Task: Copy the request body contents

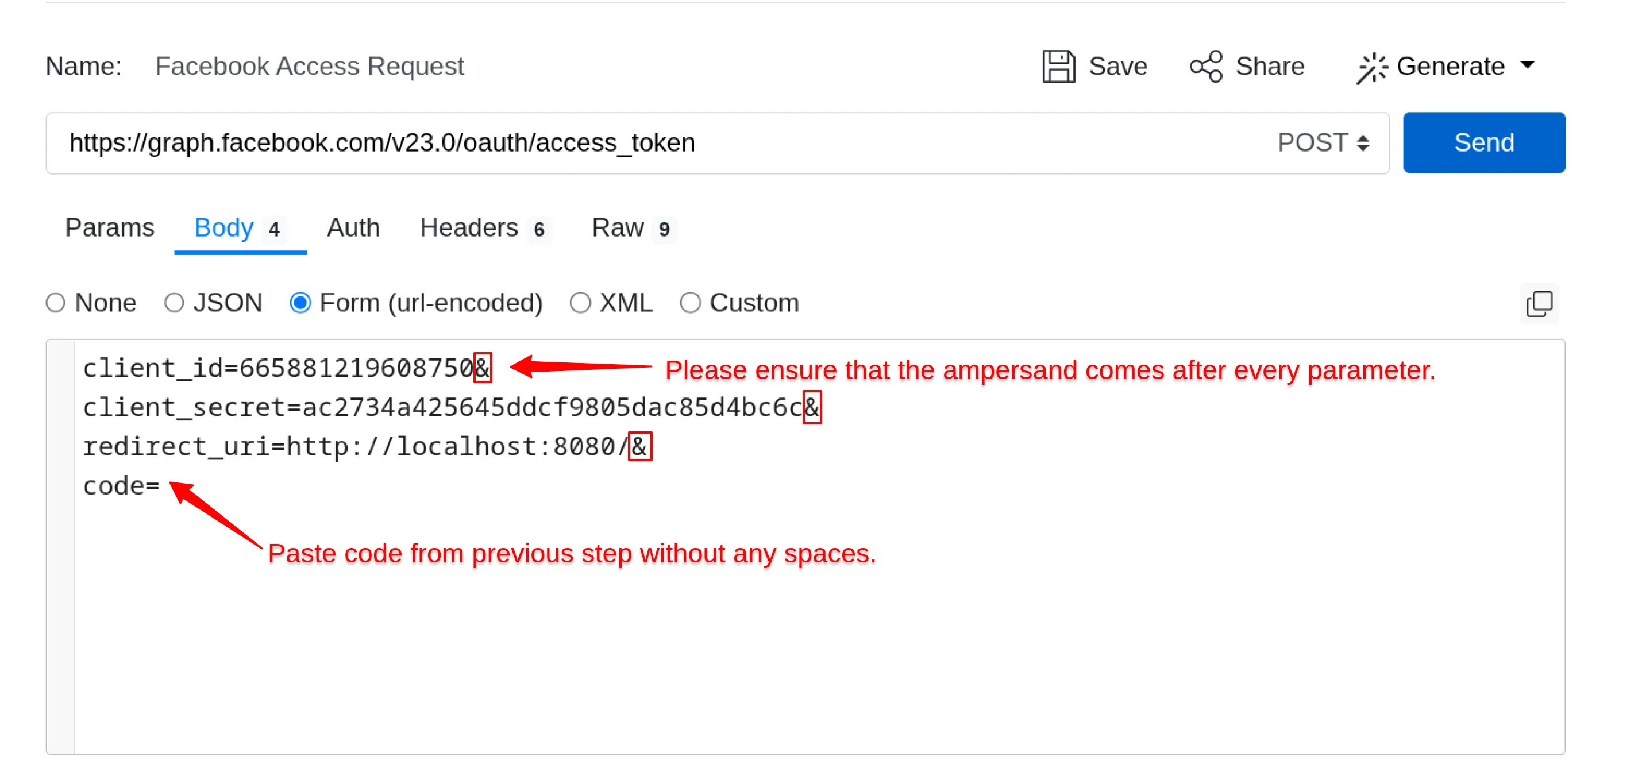Action: tap(1540, 303)
